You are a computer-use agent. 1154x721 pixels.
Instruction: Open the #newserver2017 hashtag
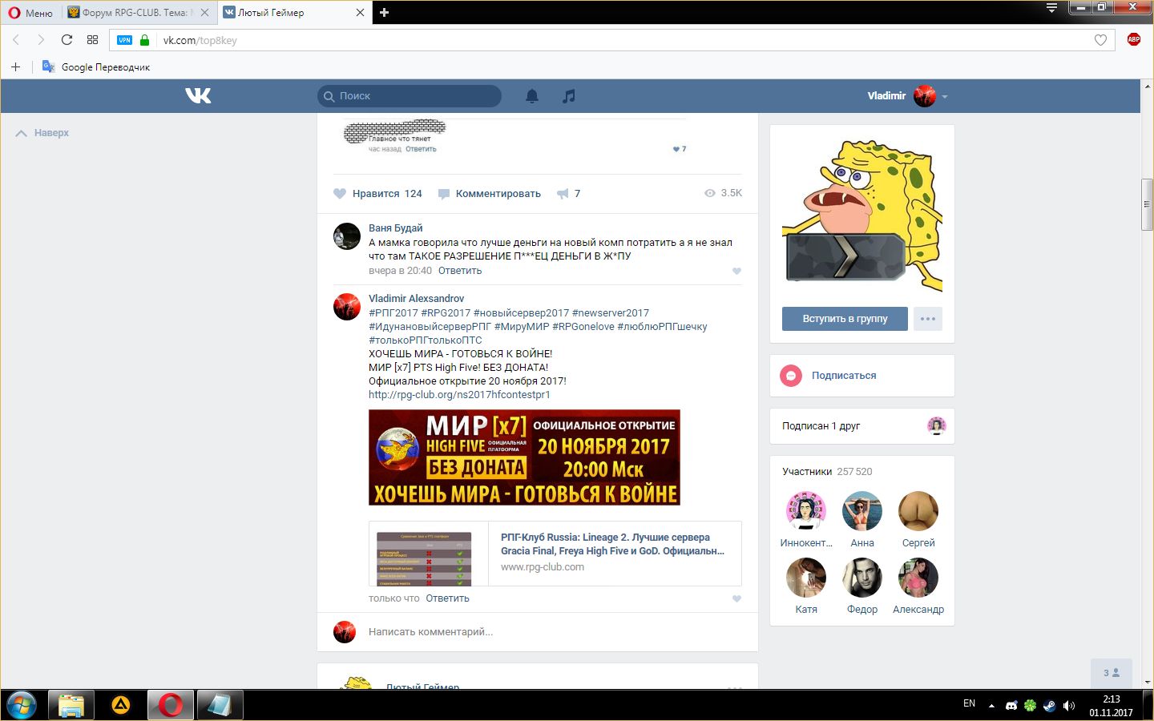611,313
